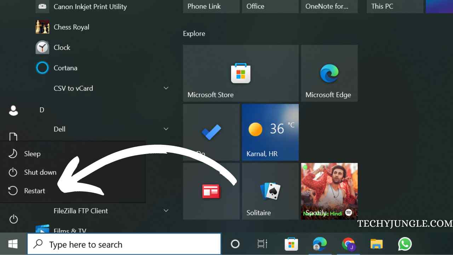Launch the Solitaire tile
This screenshot has width=453, height=255.
point(270,191)
